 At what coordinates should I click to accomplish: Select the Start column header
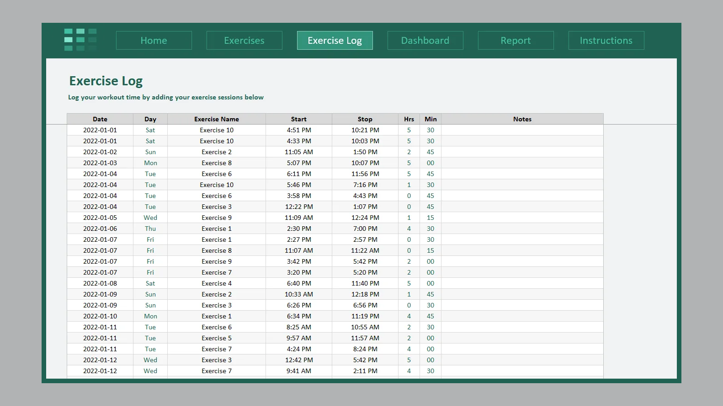click(x=298, y=119)
